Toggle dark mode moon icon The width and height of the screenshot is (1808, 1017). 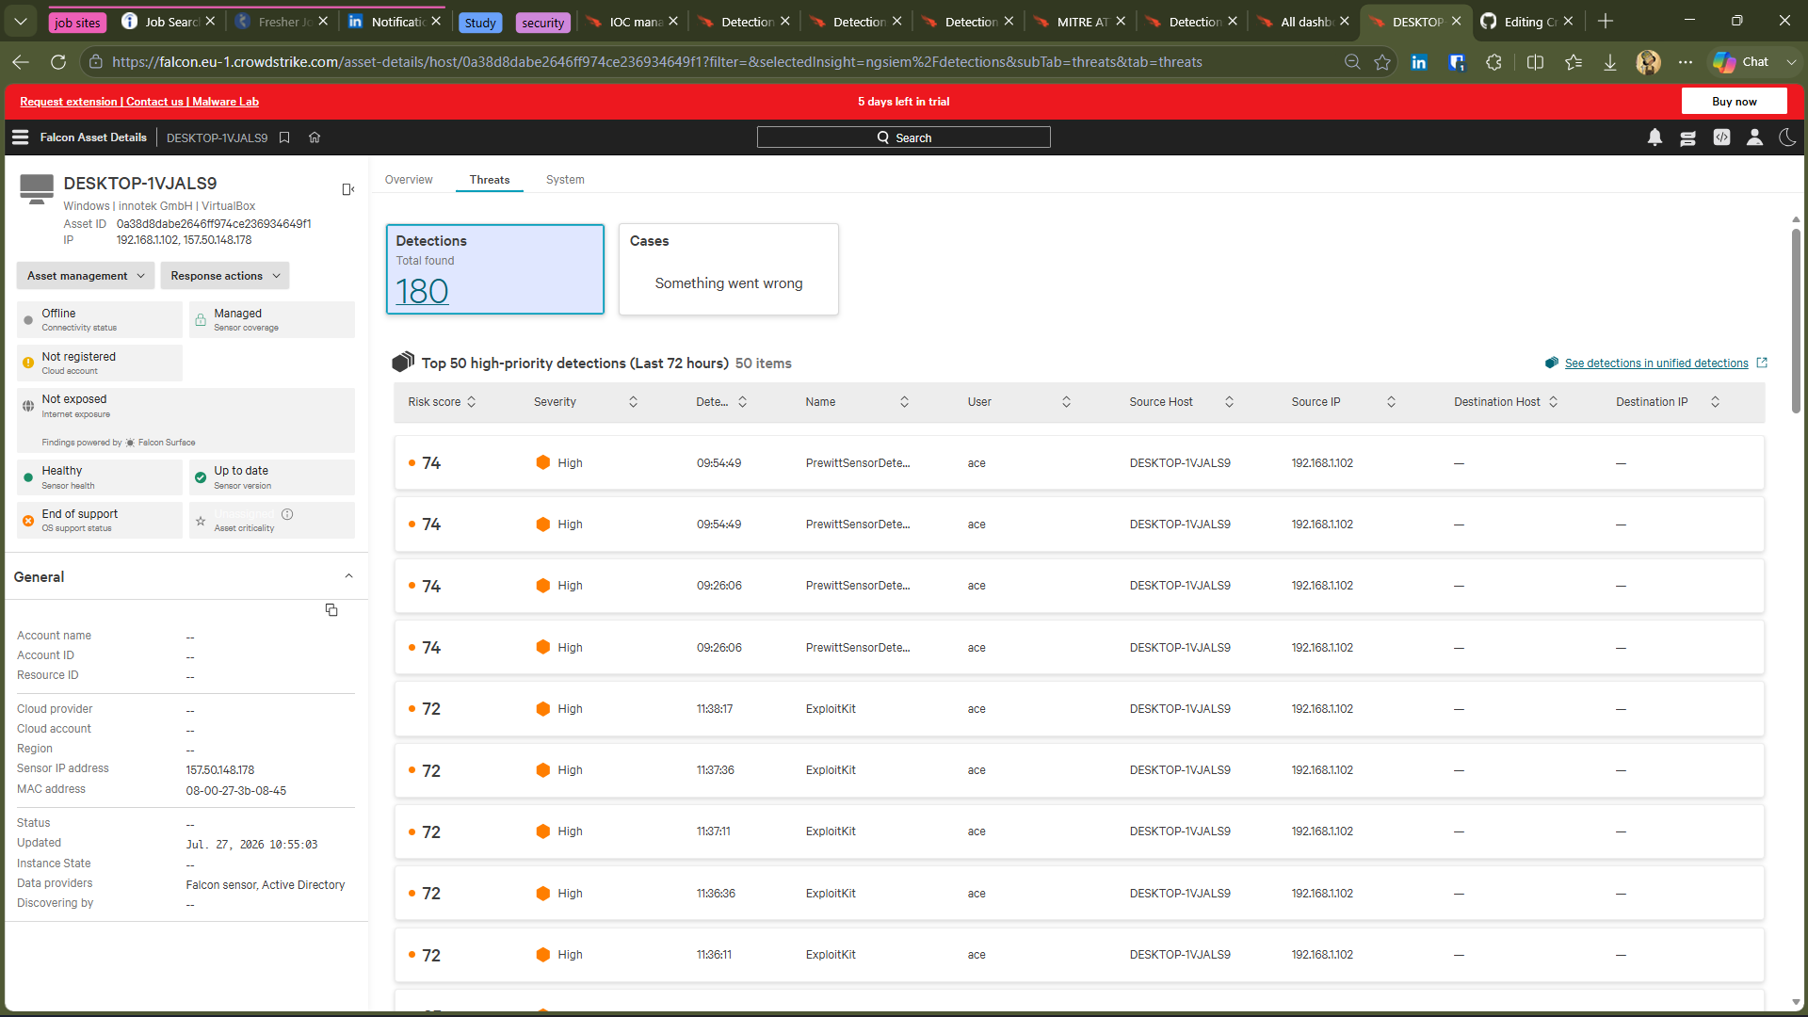[1787, 137]
